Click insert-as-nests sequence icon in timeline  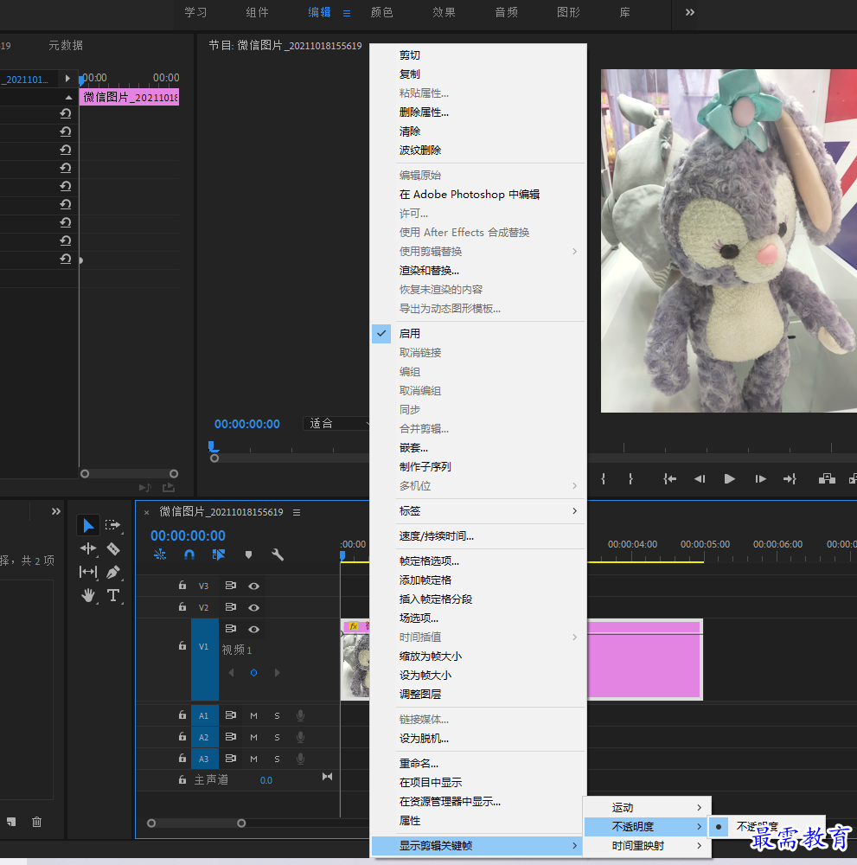(160, 554)
